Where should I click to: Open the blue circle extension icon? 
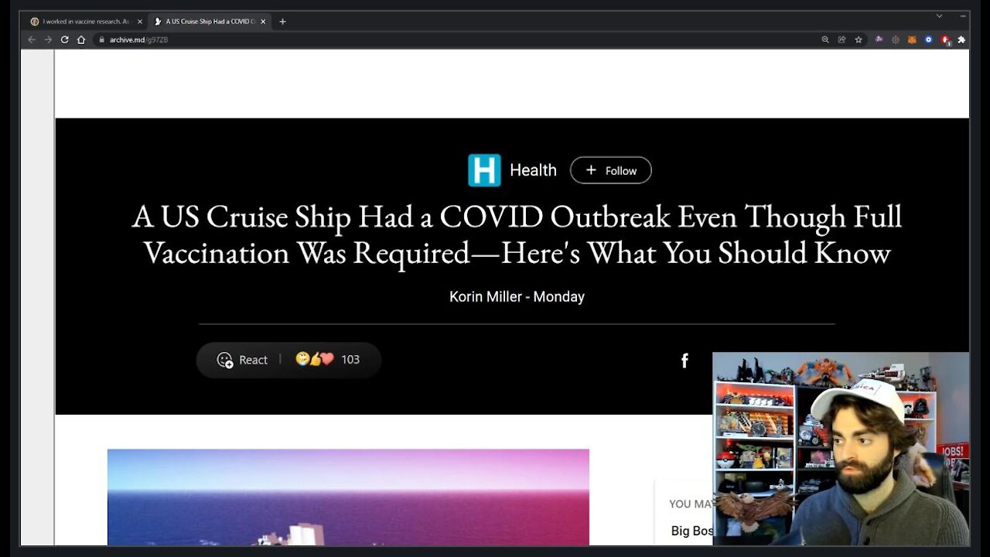click(929, 39)
